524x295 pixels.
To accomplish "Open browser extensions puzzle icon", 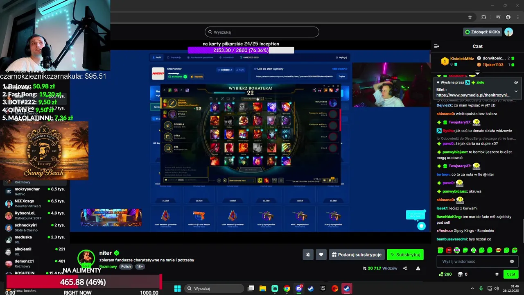I will pyautogui.click(x=483, y=17).
